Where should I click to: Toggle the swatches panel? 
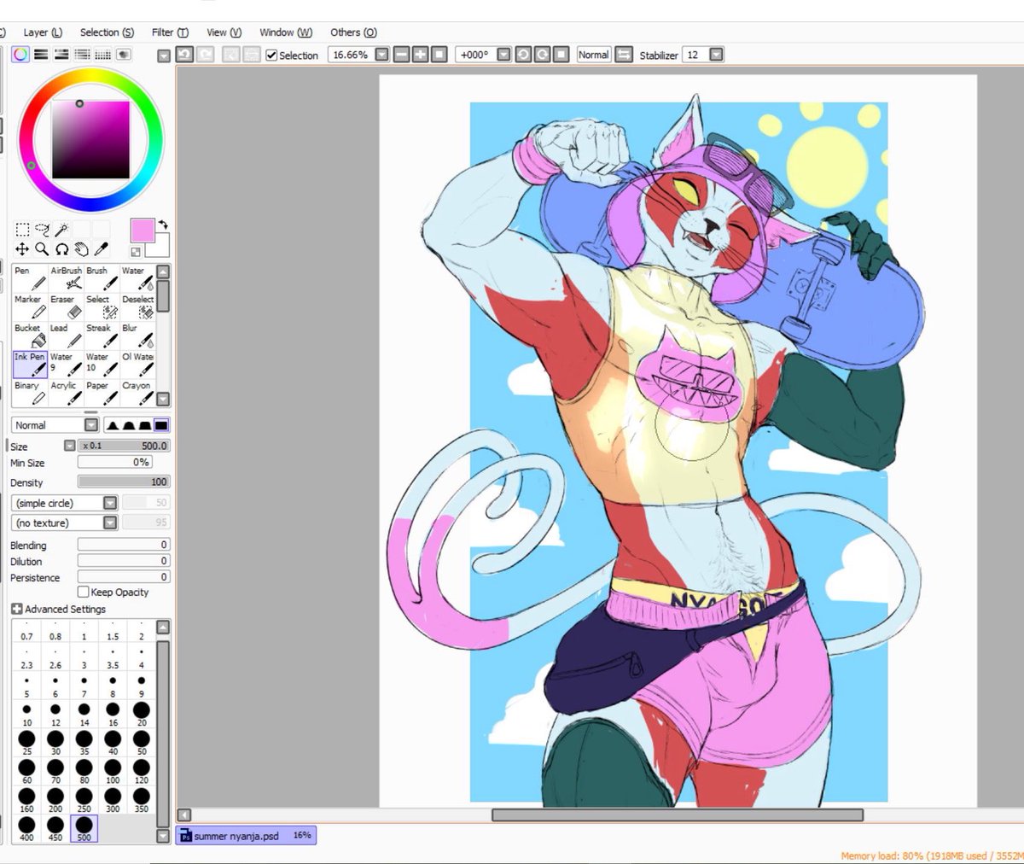(x=102, y=55)
